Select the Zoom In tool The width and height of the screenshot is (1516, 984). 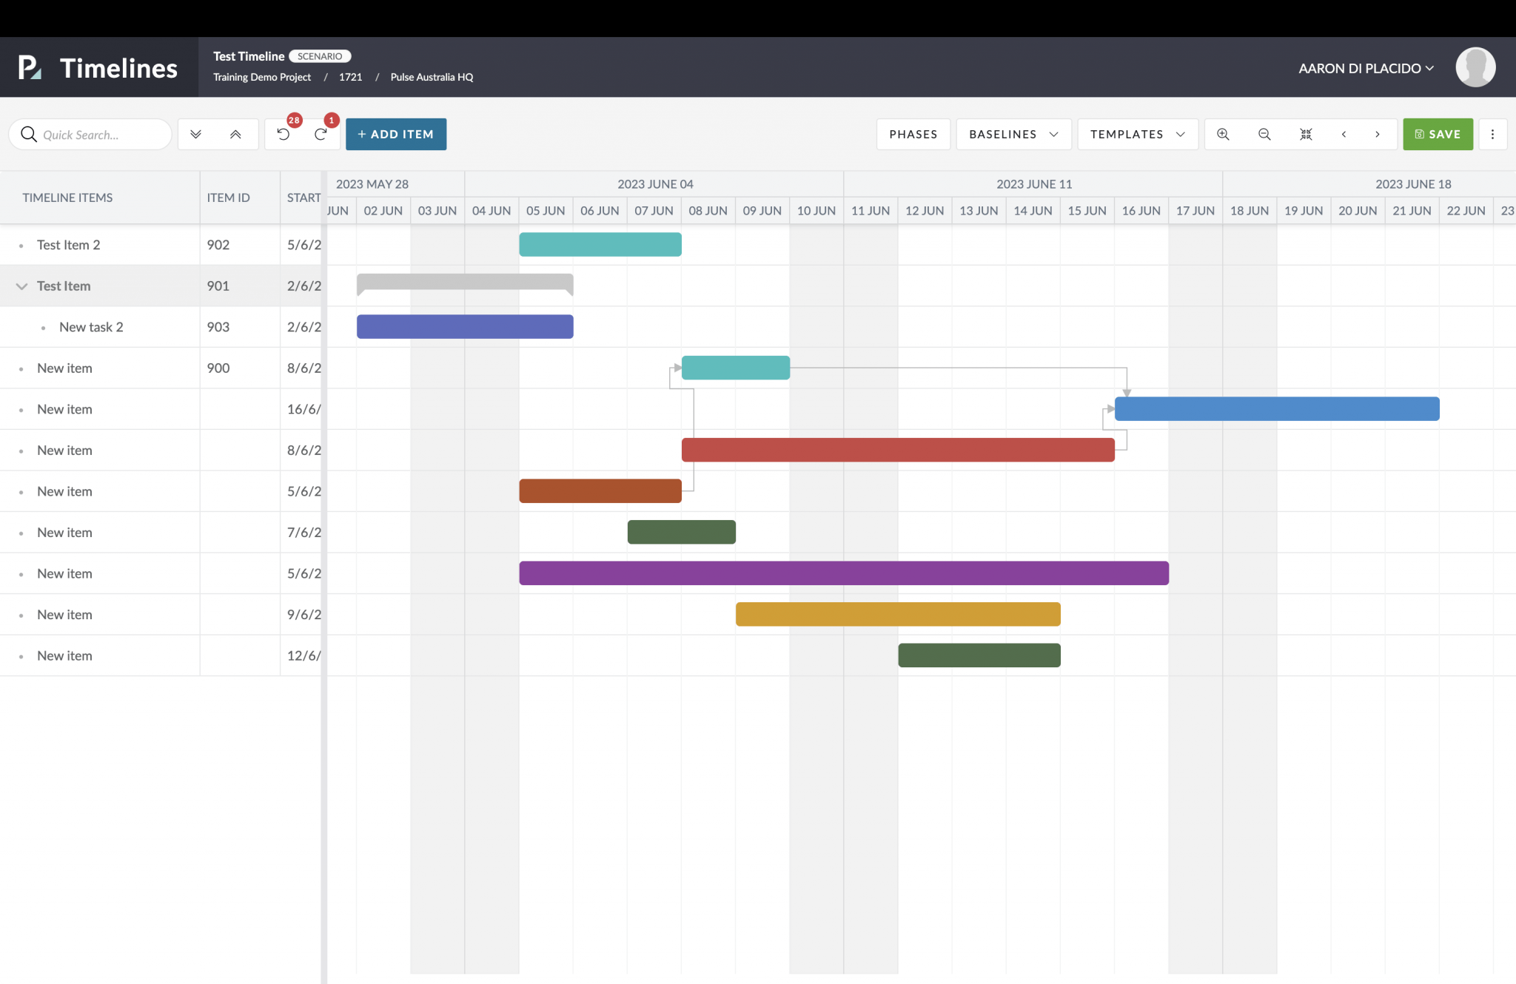click(1224, 134)
